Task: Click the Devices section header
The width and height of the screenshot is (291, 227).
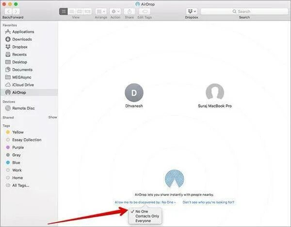Action: [x=9, y=102]
